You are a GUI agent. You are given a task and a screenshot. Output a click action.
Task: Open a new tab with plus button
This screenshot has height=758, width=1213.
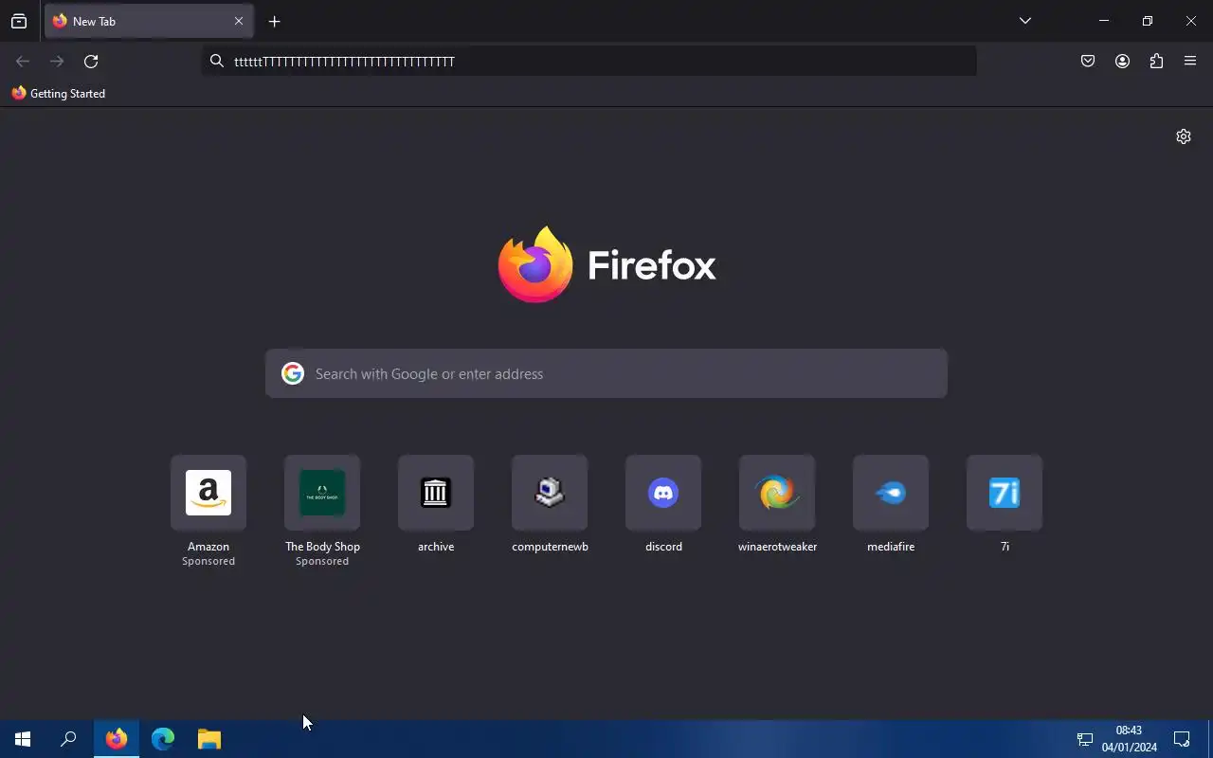[x=275, y=21]
